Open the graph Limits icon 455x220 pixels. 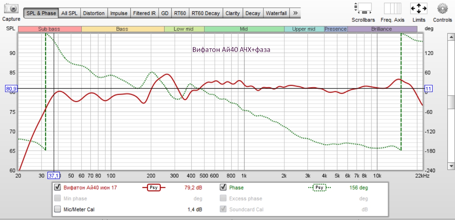pos(419,8)
